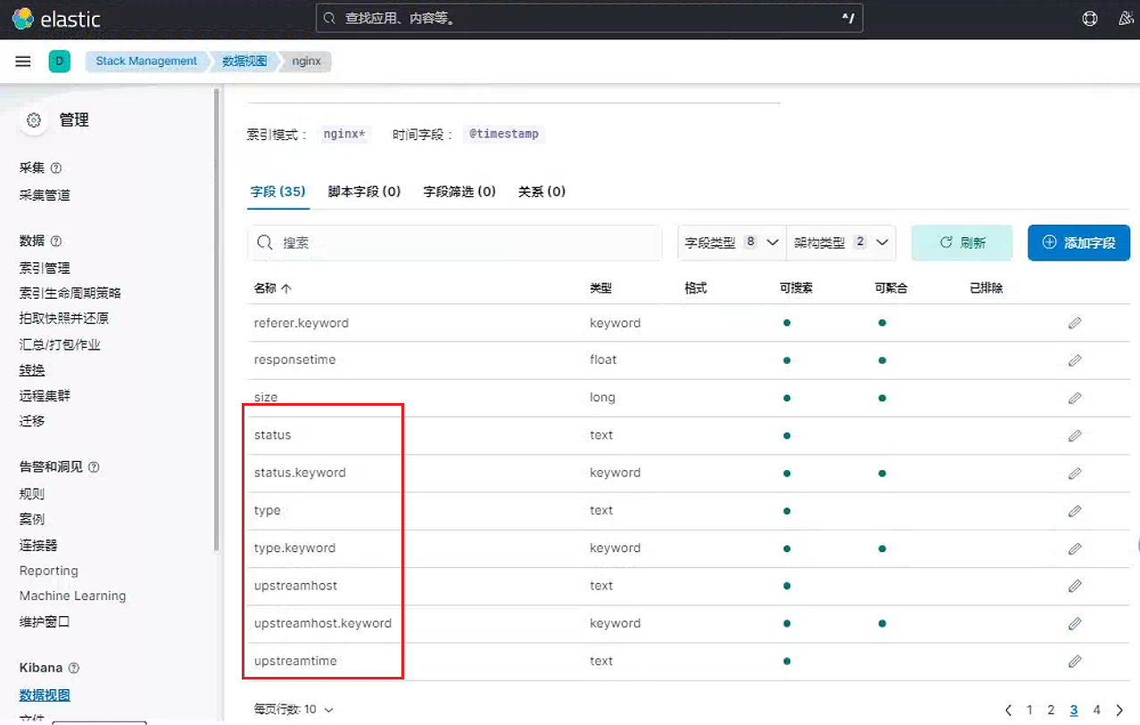Open the 架构类型 filter dropdown
The height and width of the screenshot is (725, 1140).
coord(841,243)
